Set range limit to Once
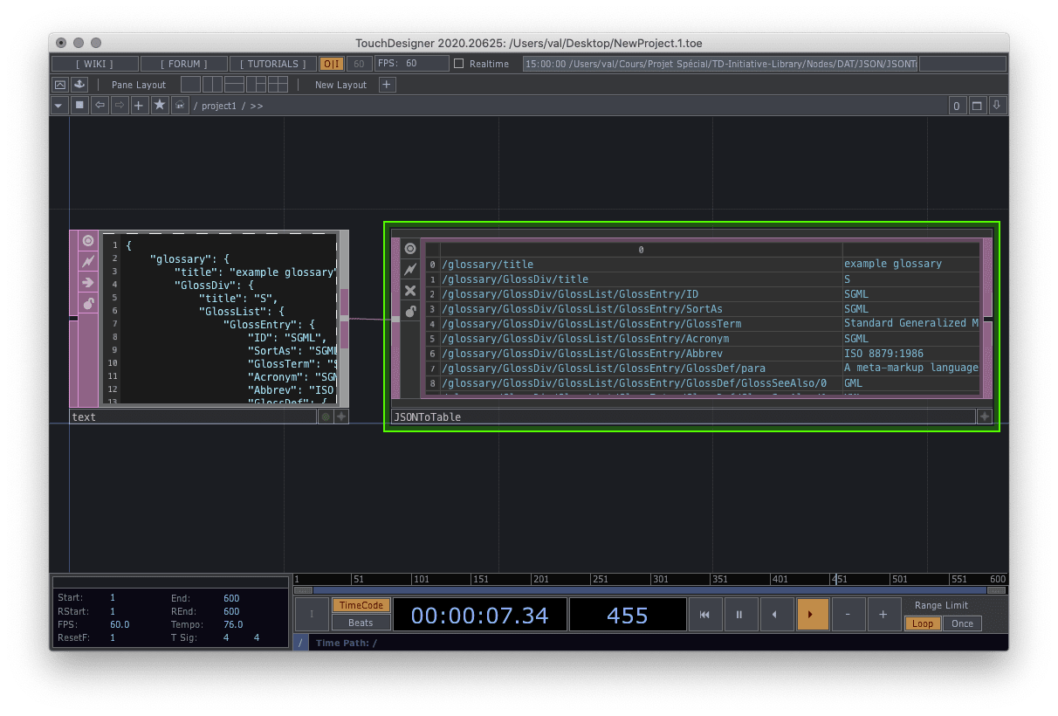The width and height of the screenshot is (1058, 716). point(962,623)
